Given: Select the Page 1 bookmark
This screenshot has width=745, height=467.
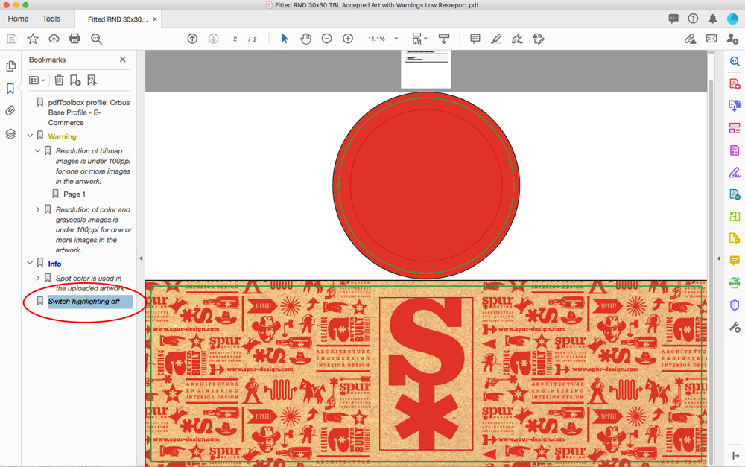Looking at the screenshot, I should point(74,194).
